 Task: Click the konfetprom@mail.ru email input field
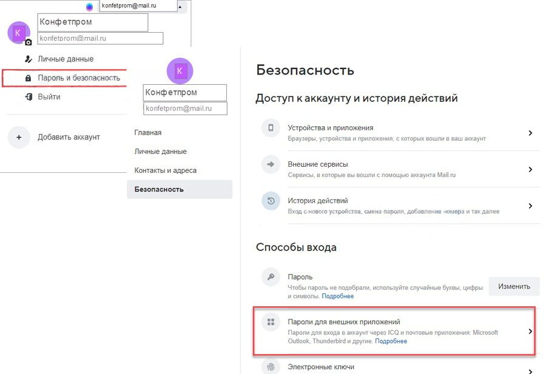pyautogui.click(x=100, y=38)
